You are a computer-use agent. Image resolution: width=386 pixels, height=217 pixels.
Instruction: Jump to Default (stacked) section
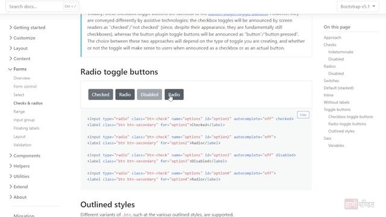[339, 88]
